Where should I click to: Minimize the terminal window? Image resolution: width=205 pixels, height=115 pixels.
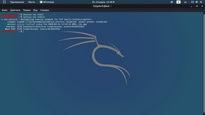[191, 6]
